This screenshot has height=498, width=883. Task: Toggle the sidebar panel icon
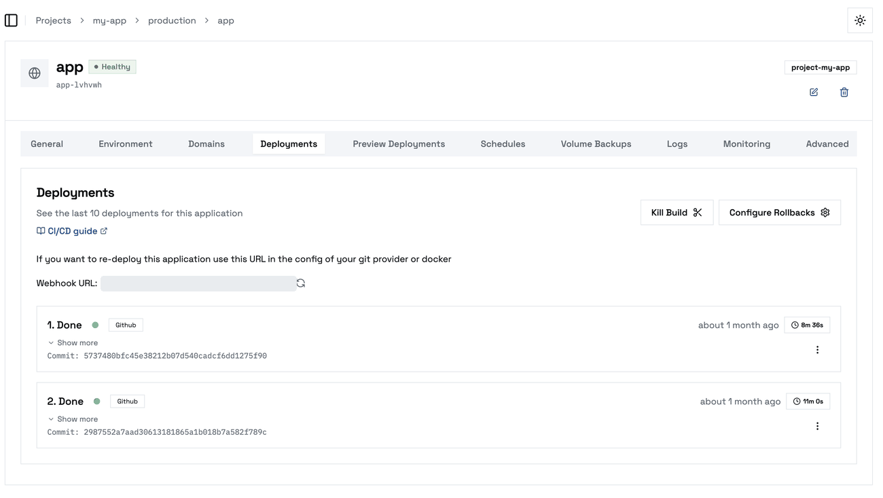pos(11,20)
